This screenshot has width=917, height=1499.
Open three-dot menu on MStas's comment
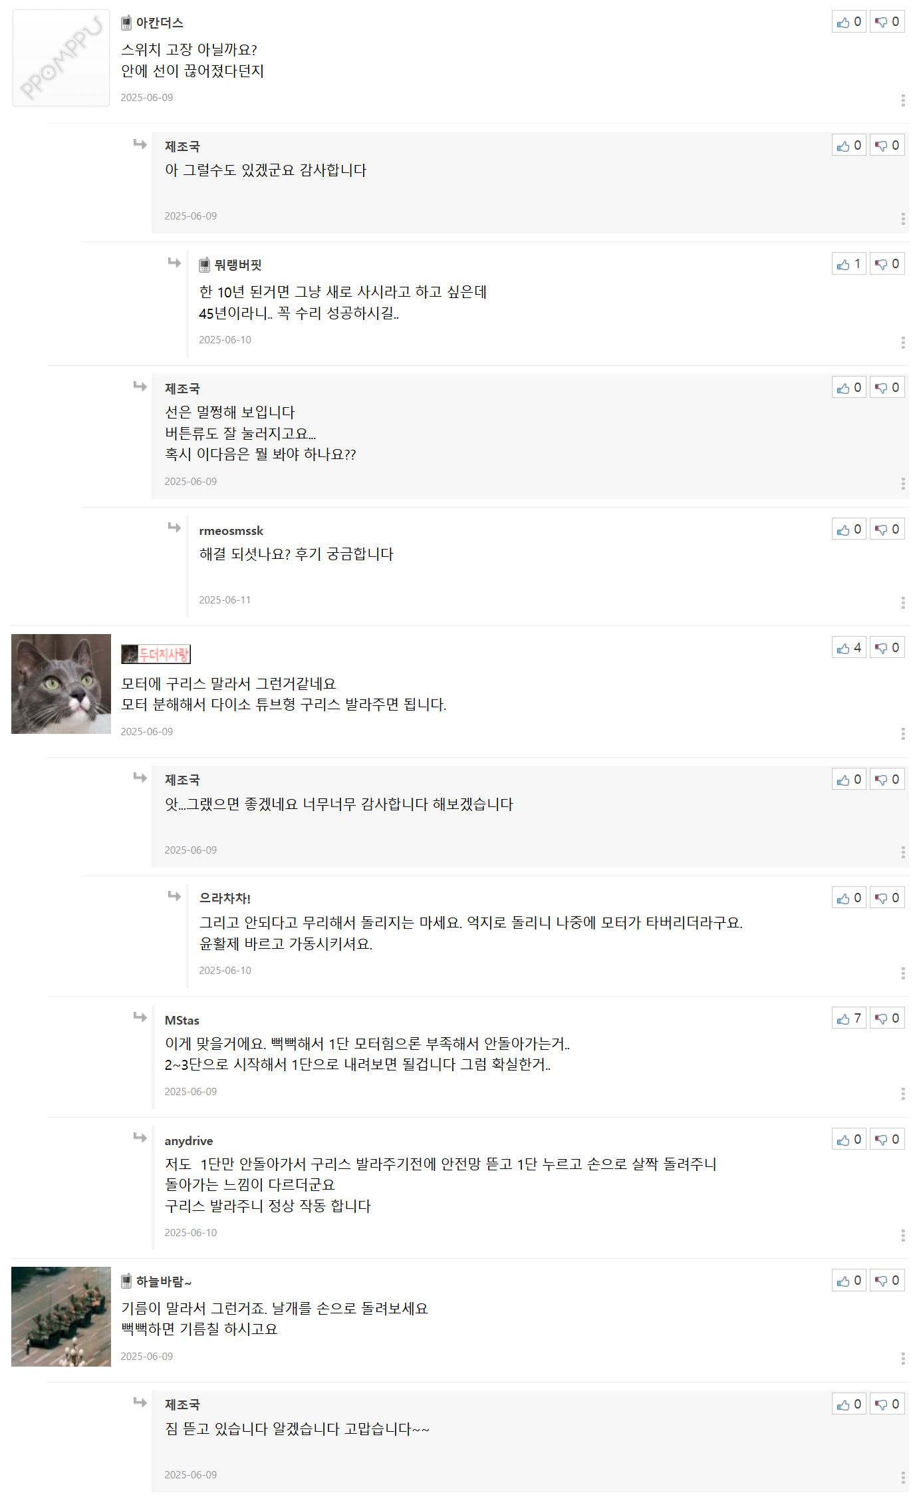pyautogui.click(x=902, y=1094)
